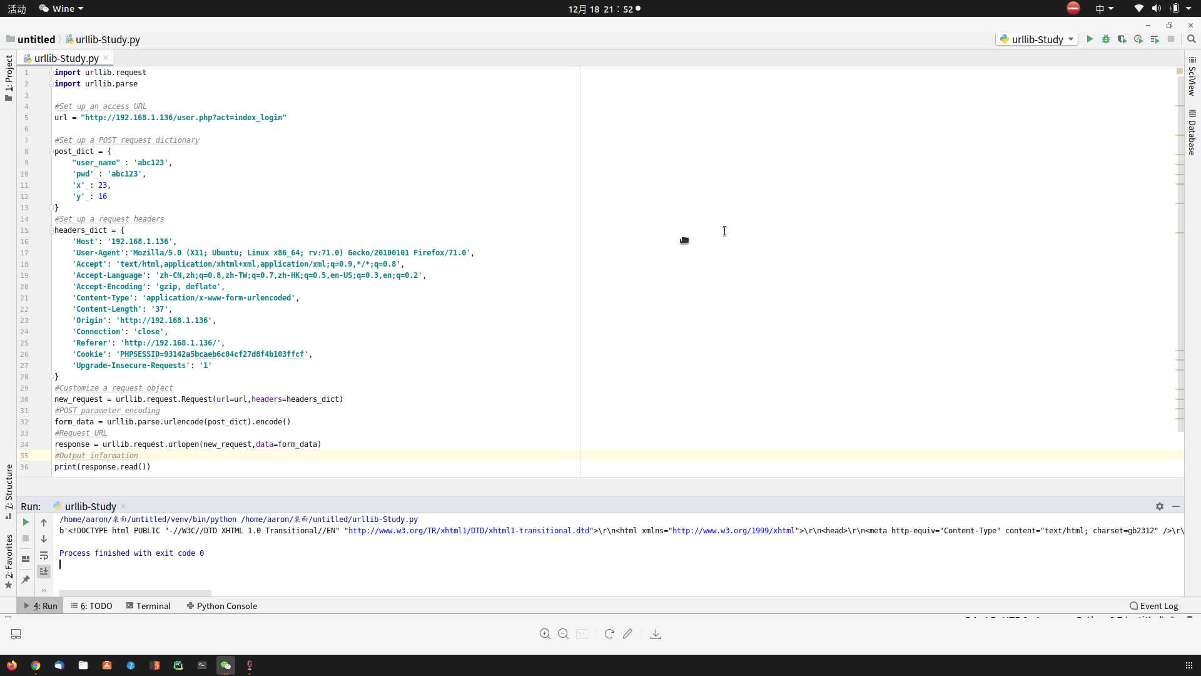Open Run panel settings gear
The height and width of the screenshot is (676, 1201).
[x=1160, y=506]
